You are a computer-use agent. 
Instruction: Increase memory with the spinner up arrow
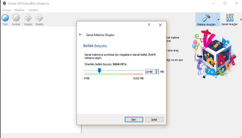(156, 71)
